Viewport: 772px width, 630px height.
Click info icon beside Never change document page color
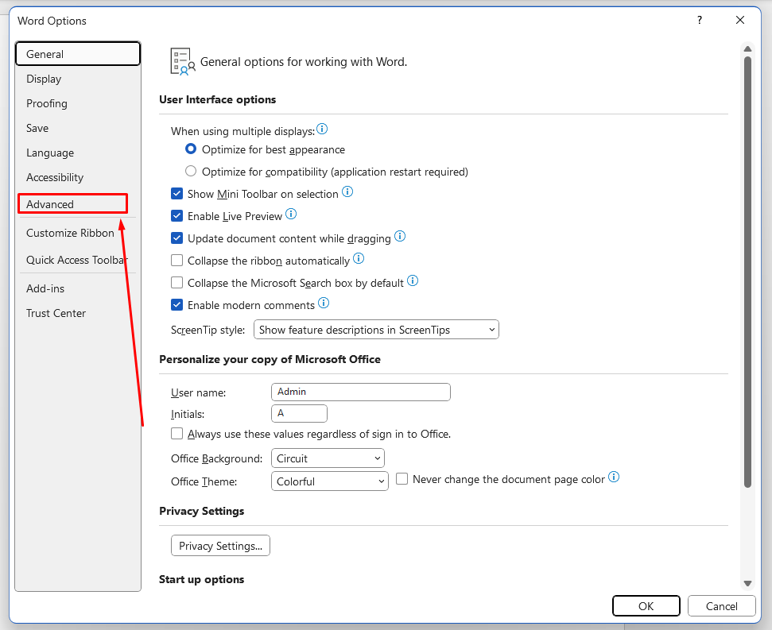[614, 477]
